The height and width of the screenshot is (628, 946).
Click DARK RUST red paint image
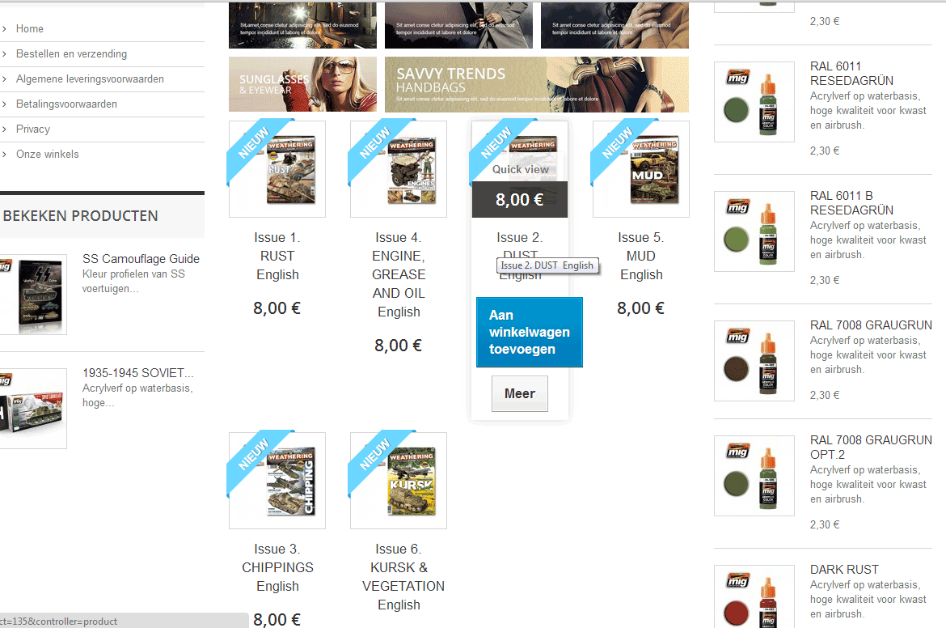point(754,596)
